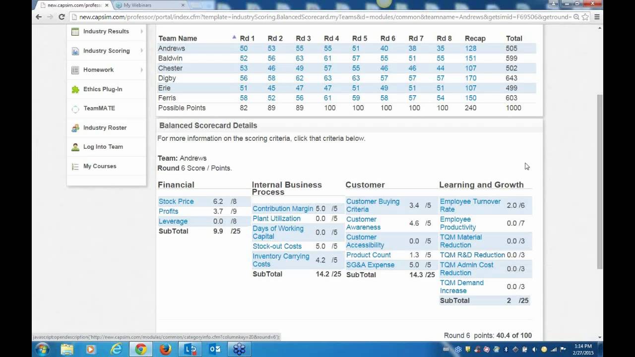Reload the page with the refresh icon
The height and width of the screenshot is (357, 635).
tap(62, 17)
